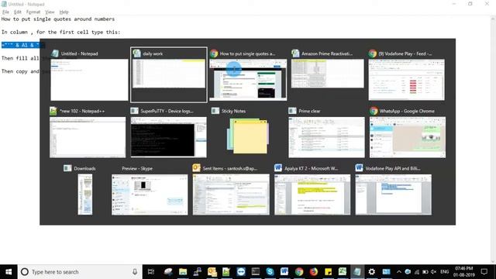Open SuperPuTTY terminal icon in taskbar
Viewport: 496px width, 279px height.
pyautogui.click(x=255, y=272)
